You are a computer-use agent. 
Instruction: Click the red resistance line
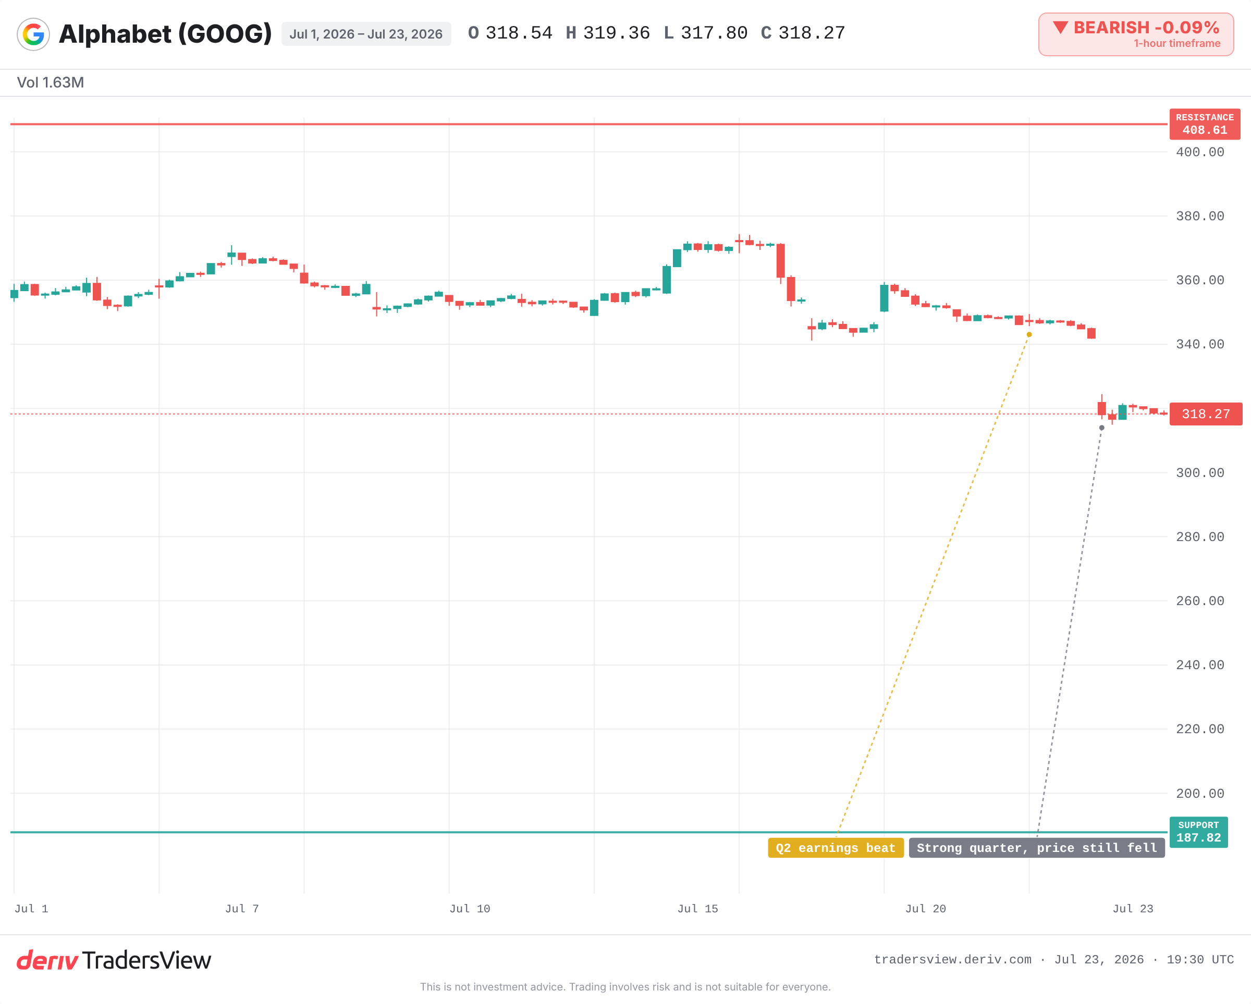point(589,124)
